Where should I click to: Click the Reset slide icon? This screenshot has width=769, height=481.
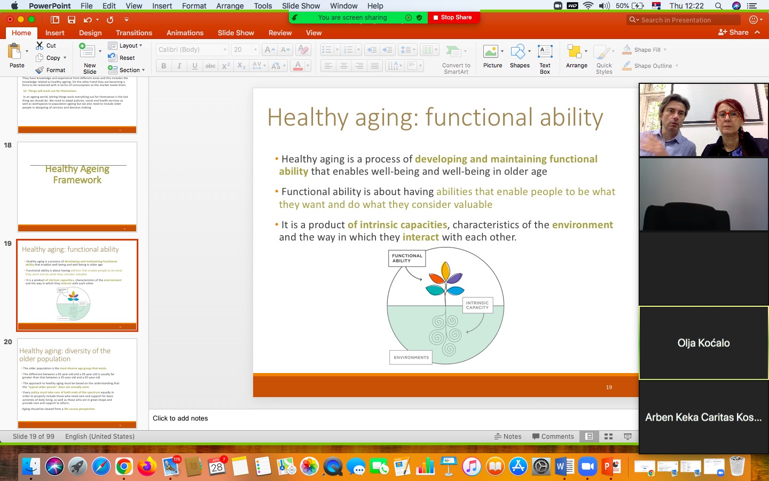point(112,58)
